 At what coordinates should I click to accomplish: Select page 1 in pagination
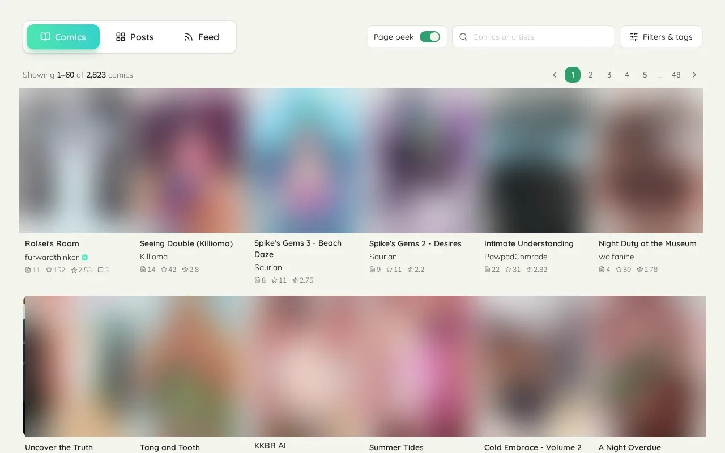[573, 75]
